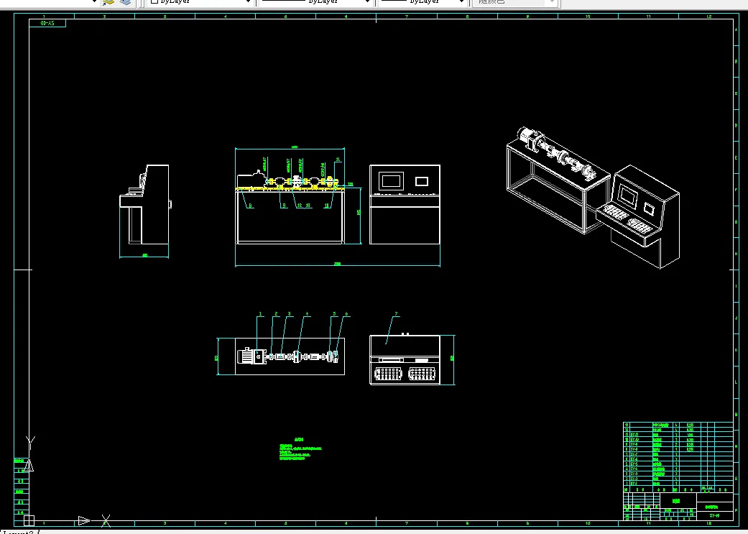
Task: Select the width dimension under the side view
Action: tap(144, 256)
